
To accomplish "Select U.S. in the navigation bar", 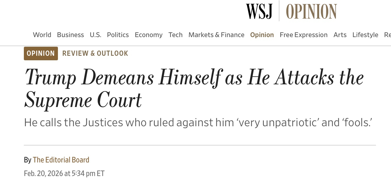I will click(95, 35).
